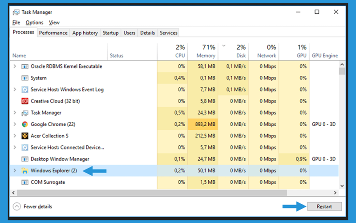Screen dimensions: 356x223
Task: Click the Fewer details link
Action: click(x=38, y=206)
